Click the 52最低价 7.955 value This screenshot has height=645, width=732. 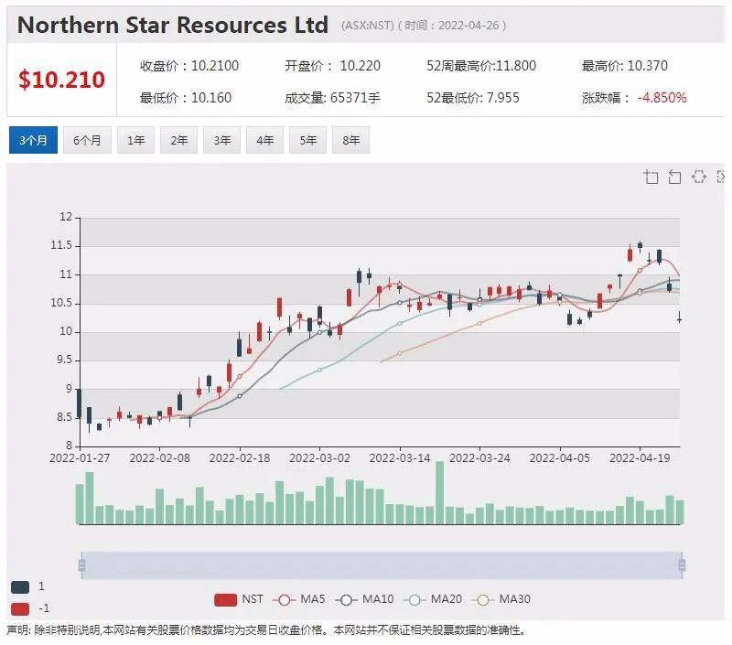pyautogui.click(x=472, y=98)
